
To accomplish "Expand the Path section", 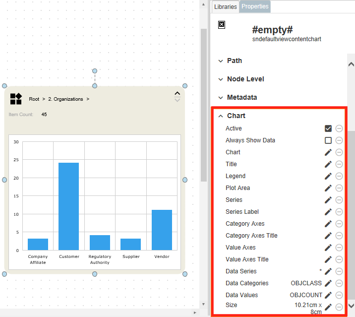I will pyautogui.click(x=234, y=61).
